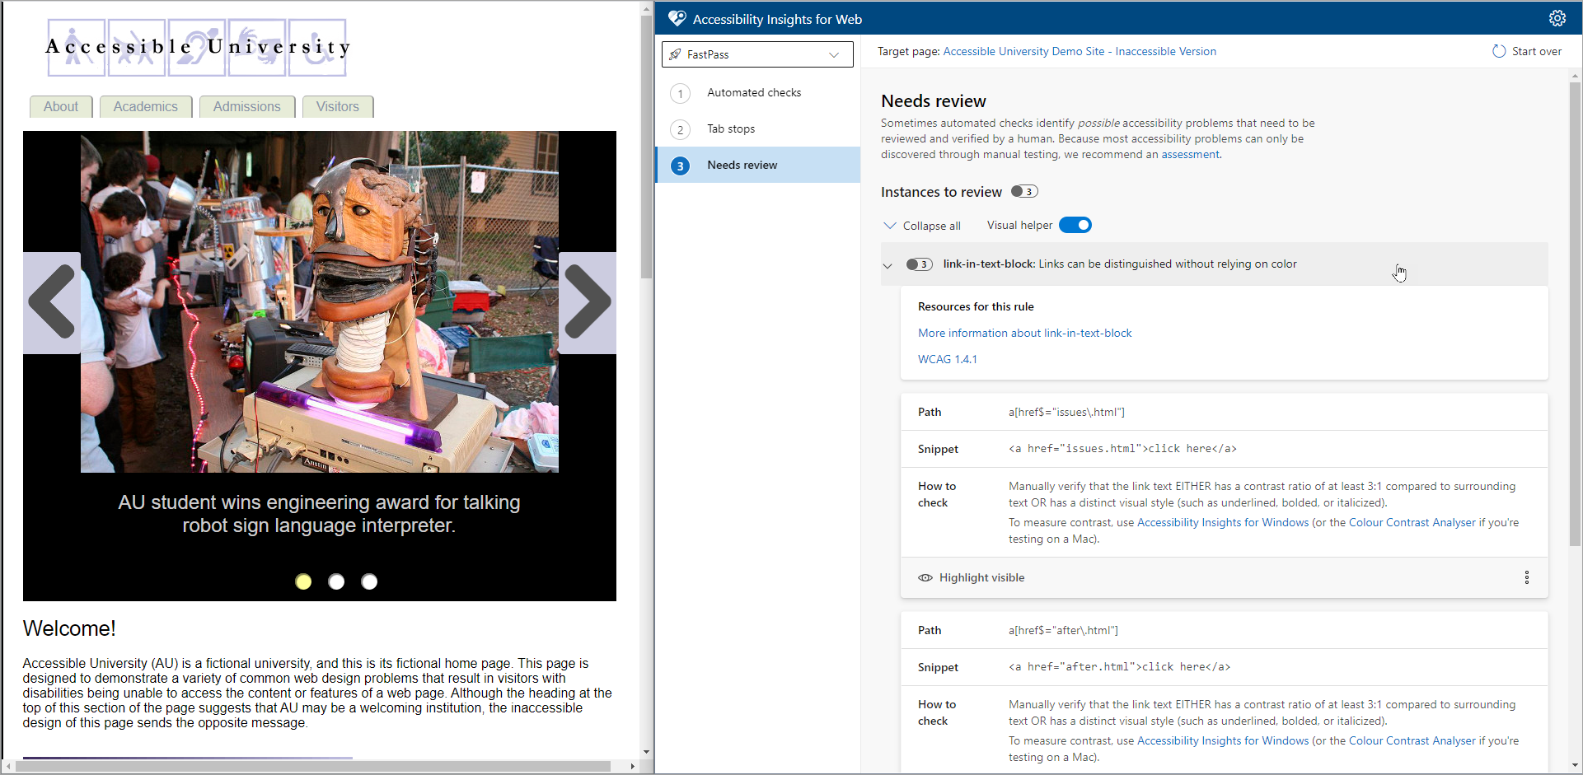Screen dimensions: 1583x775
Task: Click the Insights panel scroll-down arrow
Action: click(x=1575, y=765)
